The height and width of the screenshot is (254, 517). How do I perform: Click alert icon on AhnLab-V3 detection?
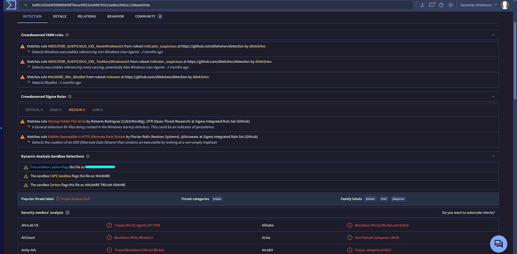[x=109, y=225]
